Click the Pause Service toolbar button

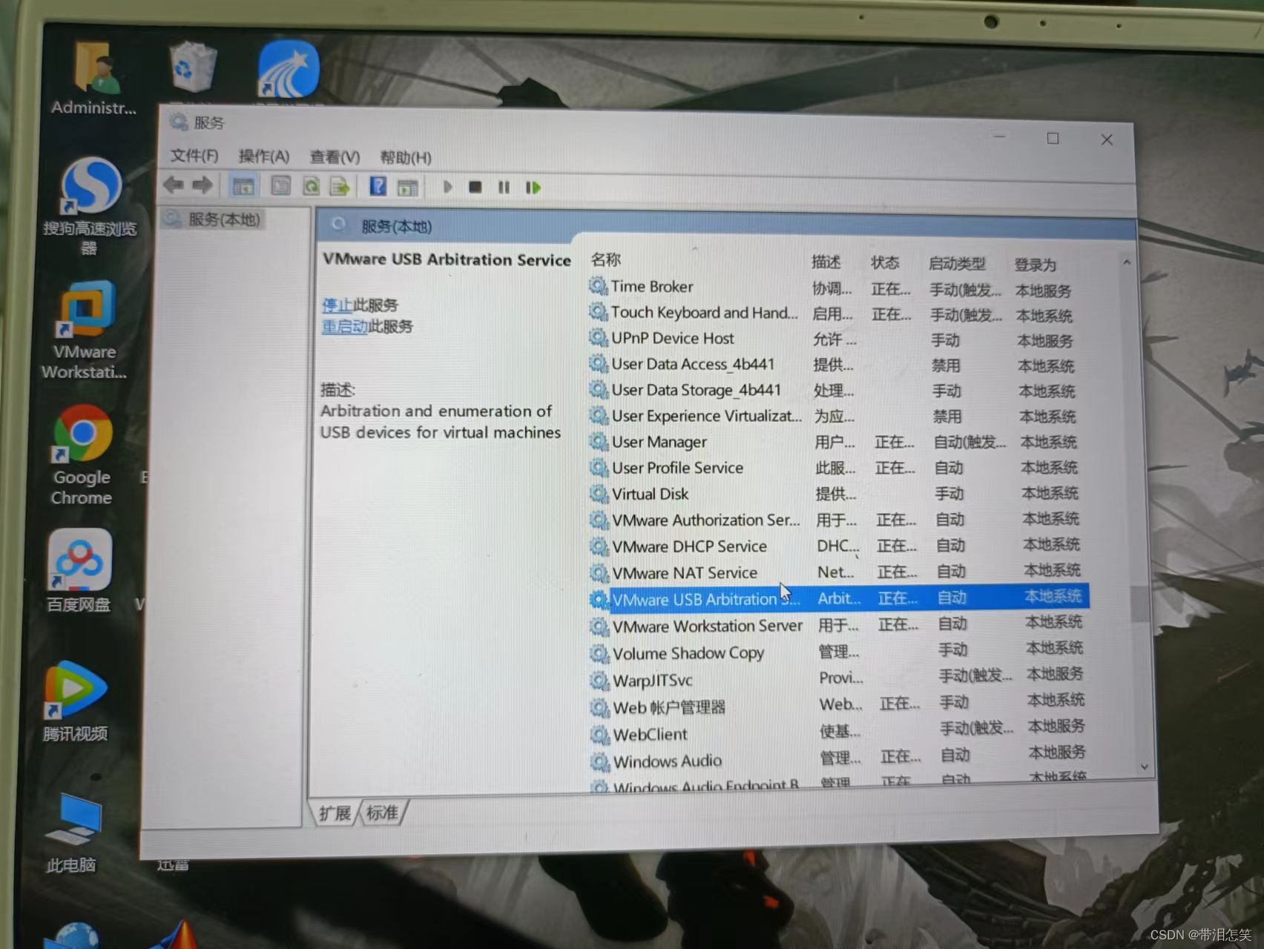click(x=504, y=188)
